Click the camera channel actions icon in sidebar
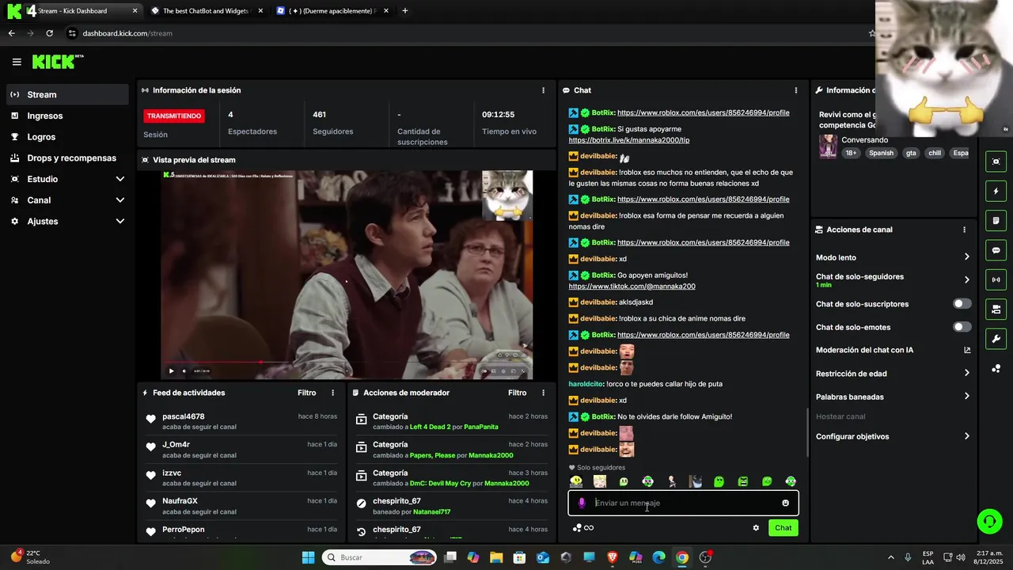This screenshot has height=570, width=1013. point(996,309)
